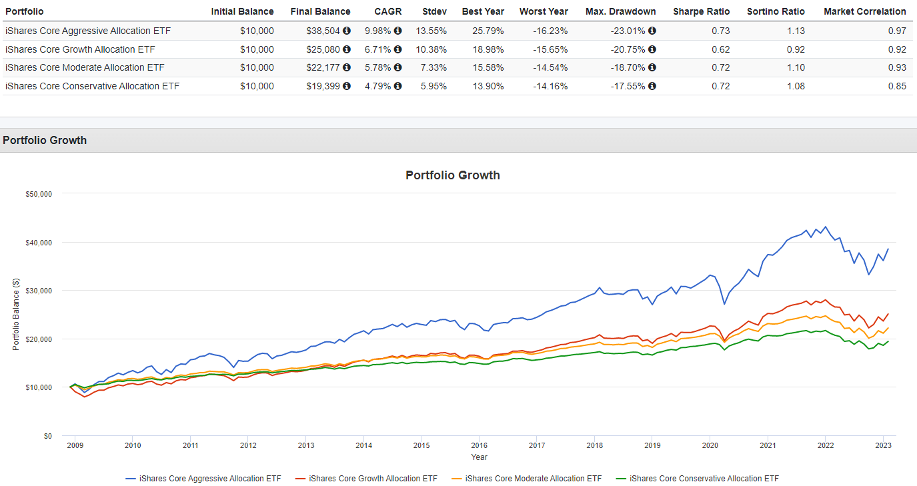917x486 pixels.
Task: View CAGR info icon for Aggressive Allocation ETF
Action: click(398, 30)
